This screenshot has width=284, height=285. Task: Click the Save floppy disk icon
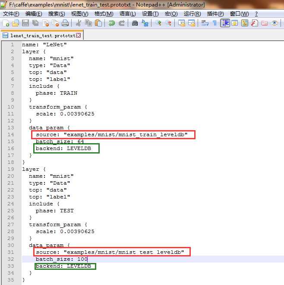tap(25, 23)
